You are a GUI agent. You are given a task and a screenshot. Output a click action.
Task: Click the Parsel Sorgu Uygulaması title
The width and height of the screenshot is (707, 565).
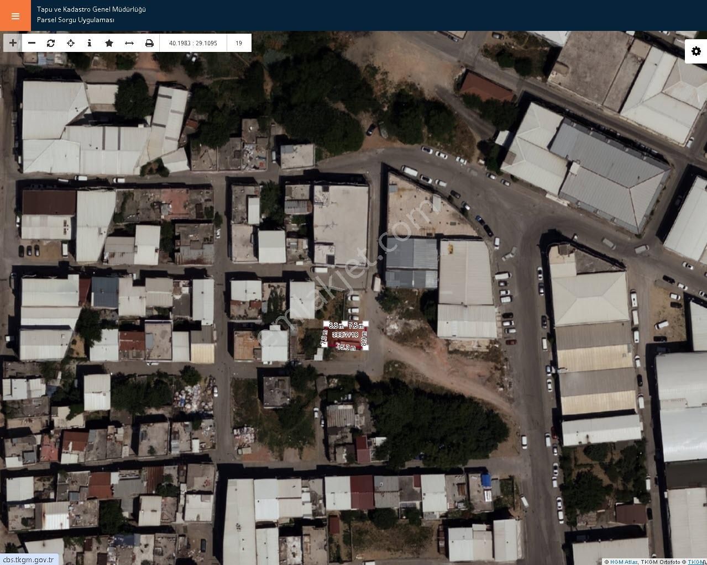[x=76, y=20]
